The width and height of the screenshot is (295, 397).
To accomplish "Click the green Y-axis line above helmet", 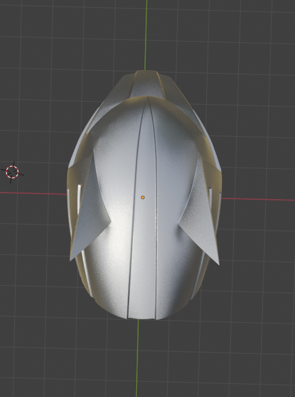I will 146,33.
